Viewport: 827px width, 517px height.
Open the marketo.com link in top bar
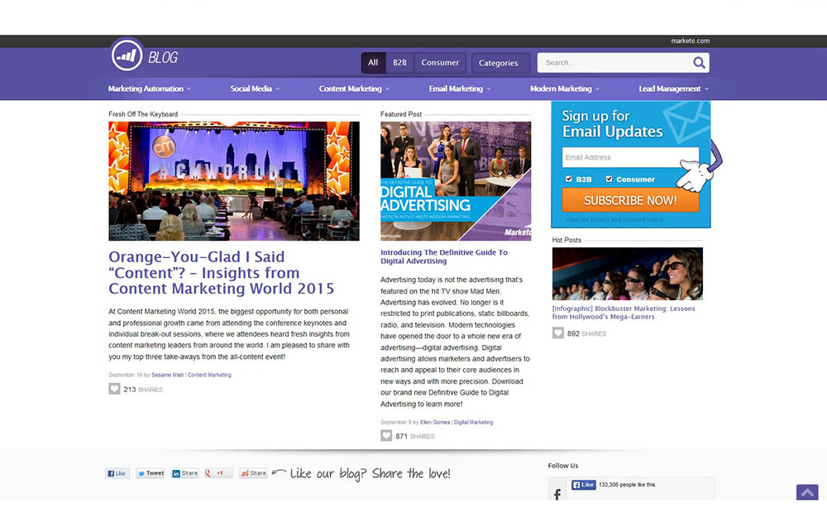coord(690,41)
